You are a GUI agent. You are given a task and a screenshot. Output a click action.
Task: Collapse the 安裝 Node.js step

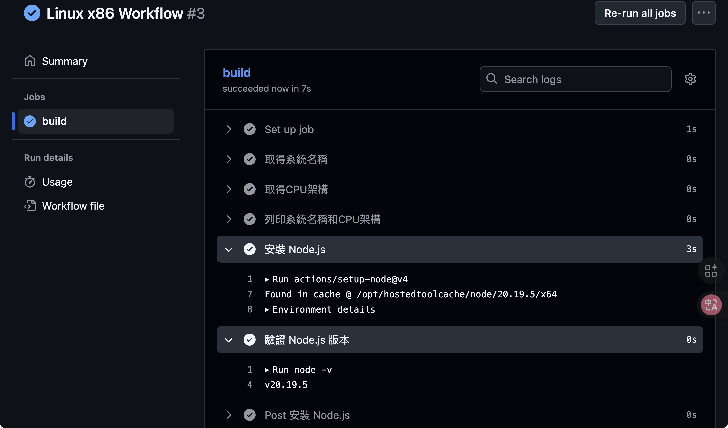point(229,249)
